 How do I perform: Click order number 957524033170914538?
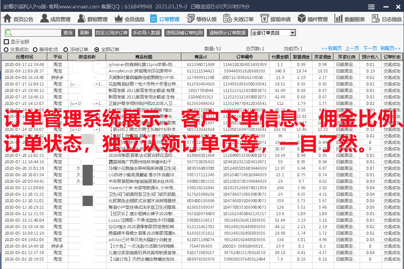coord(245,253)
